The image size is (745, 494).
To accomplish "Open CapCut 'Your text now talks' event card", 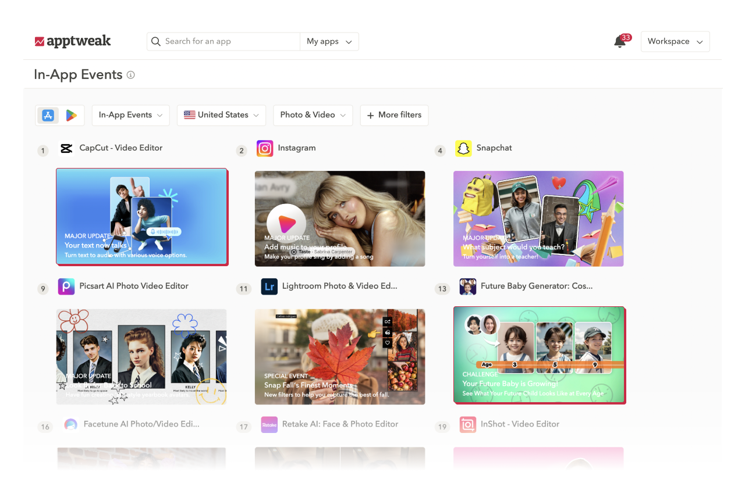I will click(141, 217).
